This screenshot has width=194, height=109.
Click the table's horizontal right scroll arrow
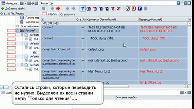click(186, 86)
